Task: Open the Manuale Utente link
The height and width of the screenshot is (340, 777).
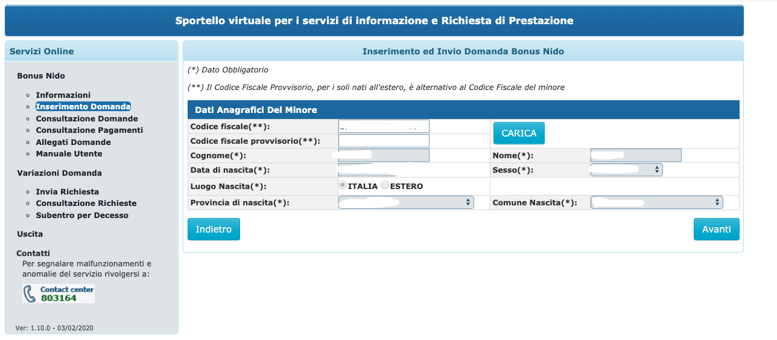Action: [x=69, y=153]
